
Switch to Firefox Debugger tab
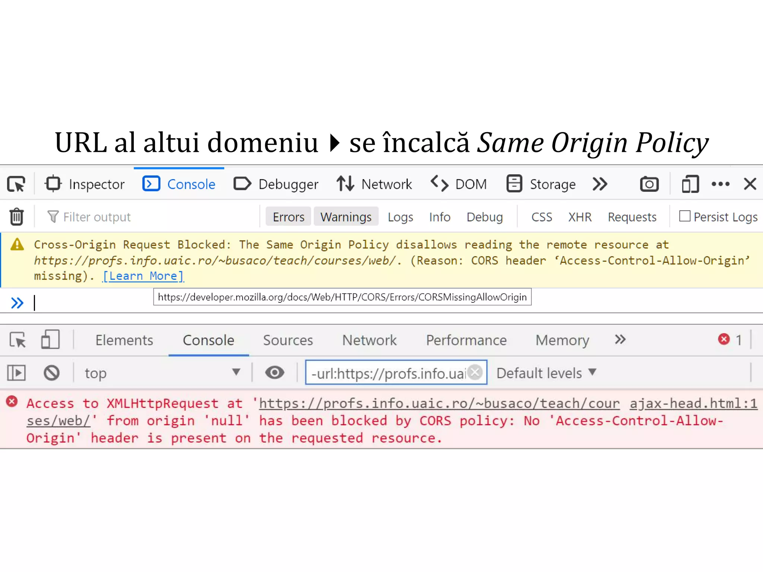click(x=276, y=184)
